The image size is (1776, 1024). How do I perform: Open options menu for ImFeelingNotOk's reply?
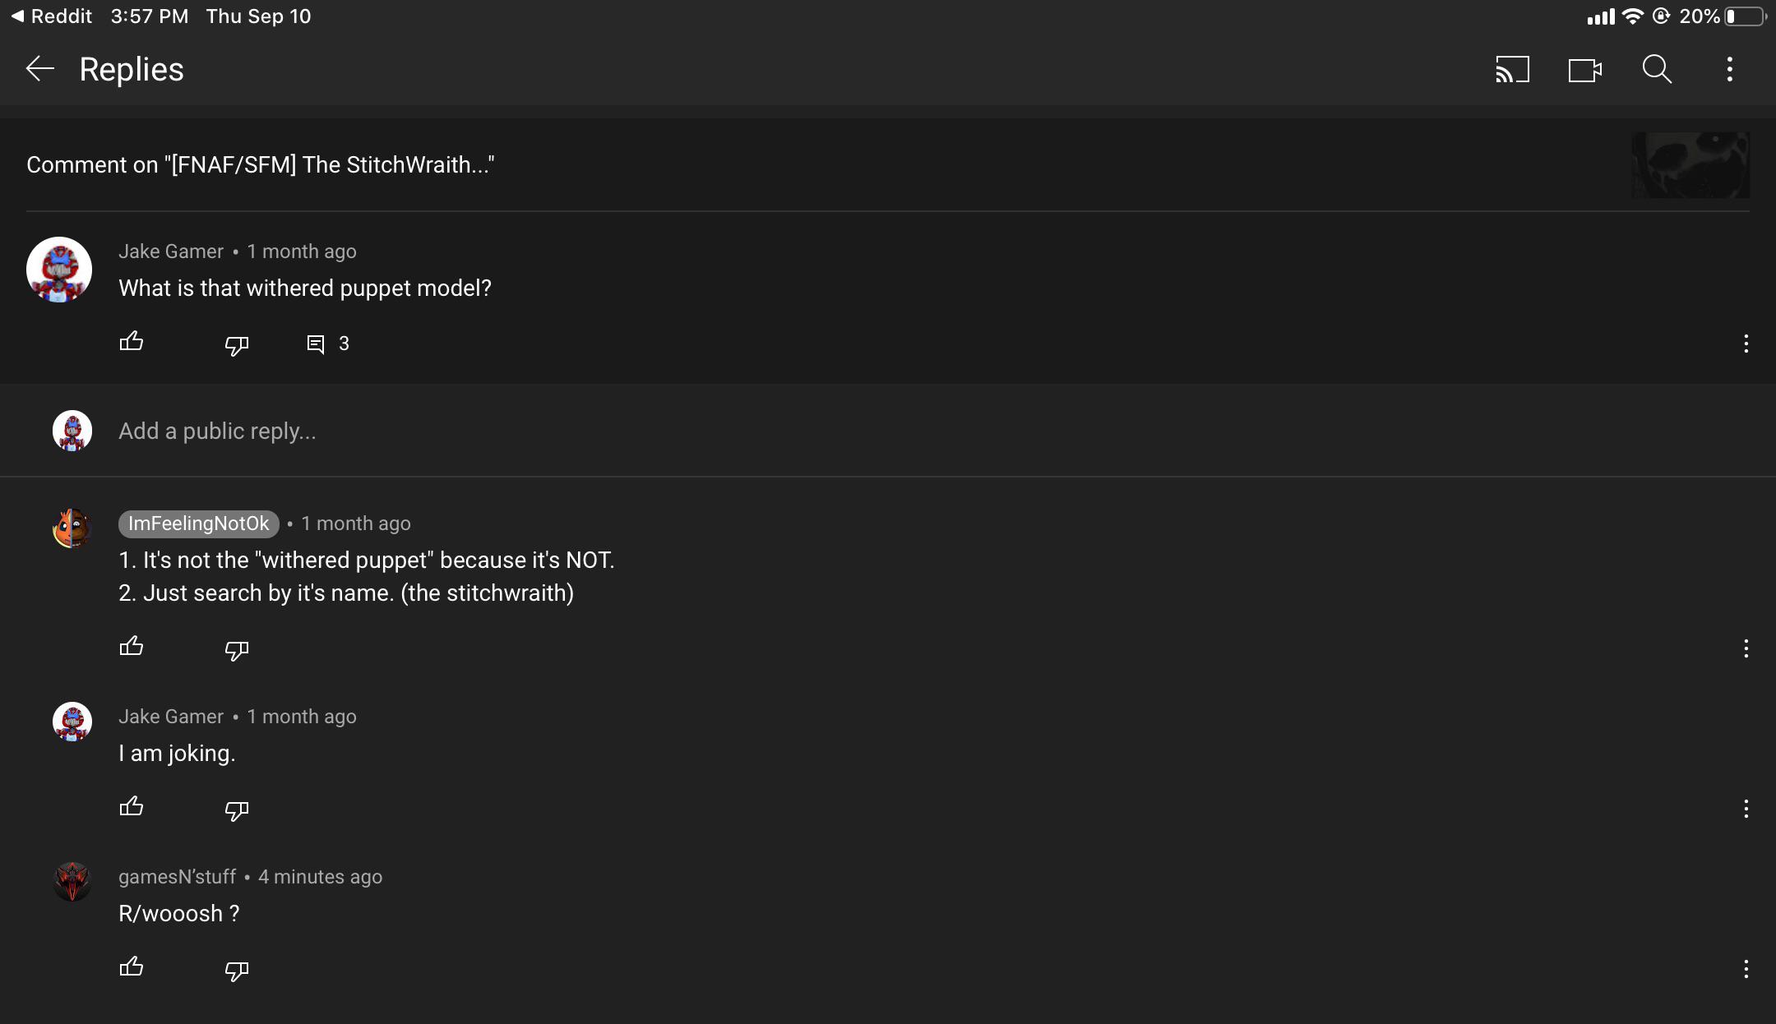point(1746,649)
